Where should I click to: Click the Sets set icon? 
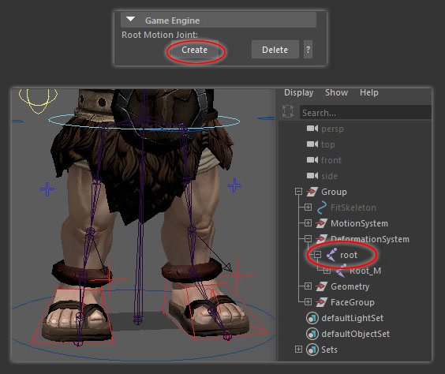pos(312,350)
